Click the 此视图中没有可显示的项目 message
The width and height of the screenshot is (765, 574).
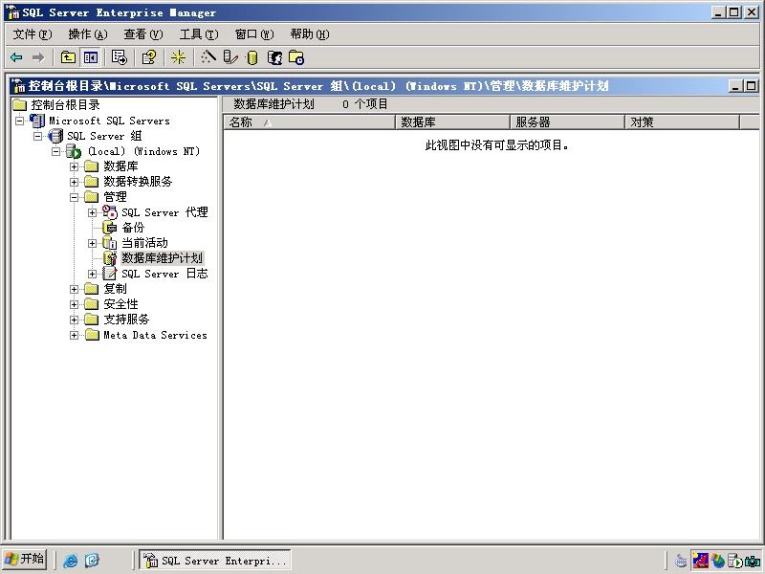pos(496,145)
